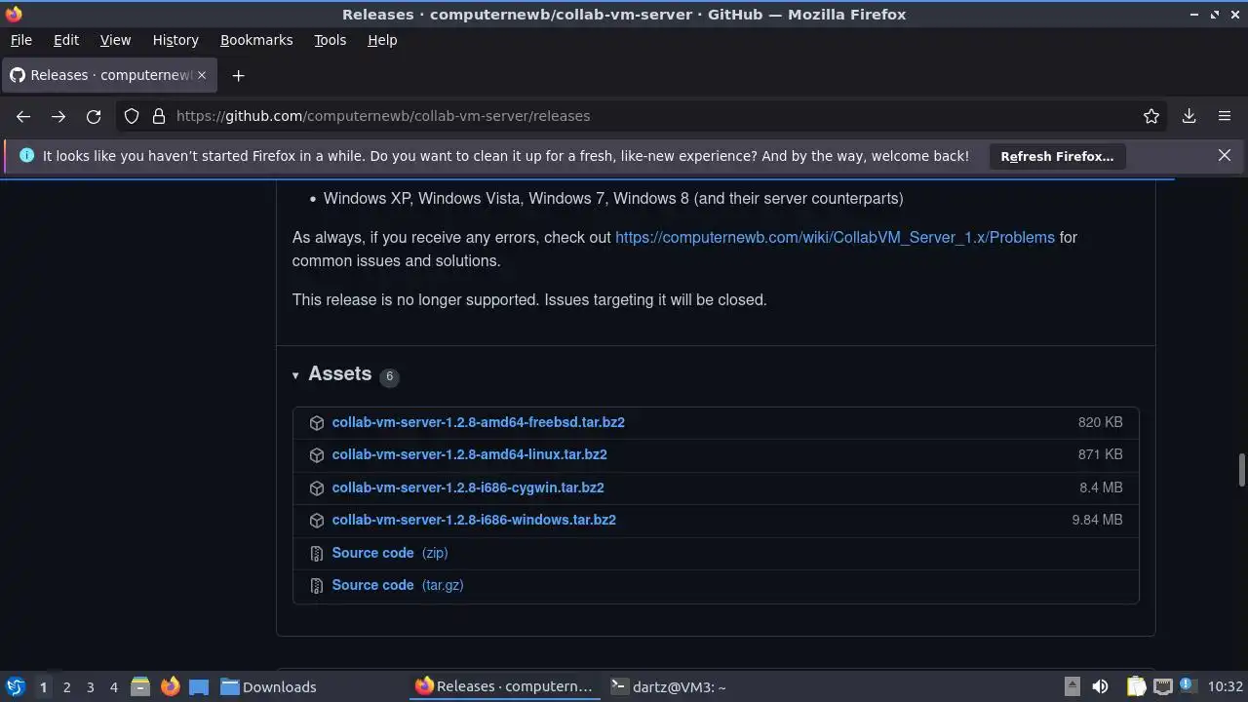Click the notification bubble tray icon

pos(1189,685)
